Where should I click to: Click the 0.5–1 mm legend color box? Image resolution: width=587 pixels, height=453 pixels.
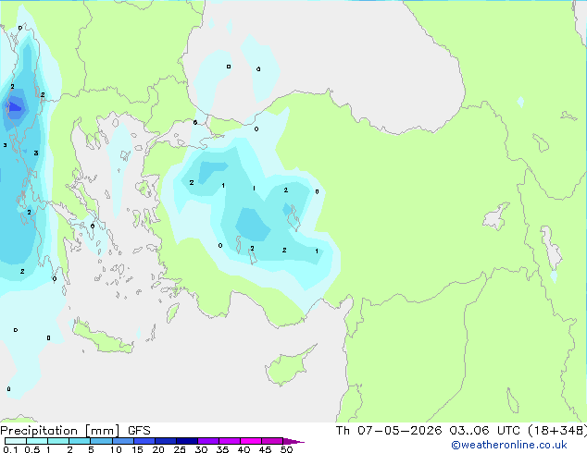37,441
